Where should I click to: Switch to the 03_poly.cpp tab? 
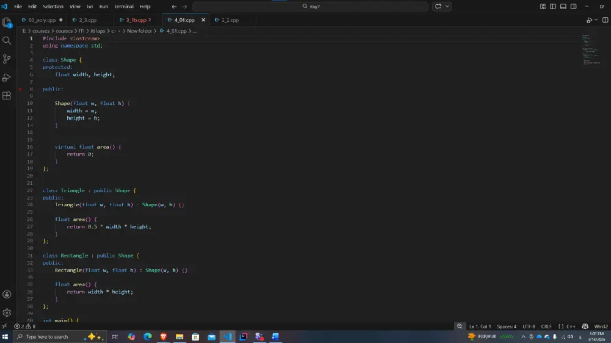[x=42, y=20]
